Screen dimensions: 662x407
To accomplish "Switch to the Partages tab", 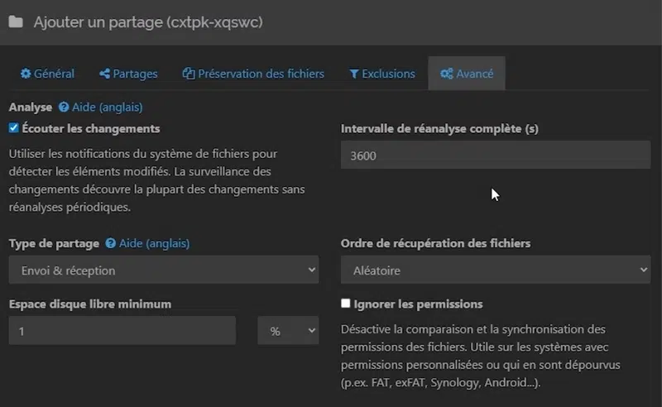I will point(128,74).
